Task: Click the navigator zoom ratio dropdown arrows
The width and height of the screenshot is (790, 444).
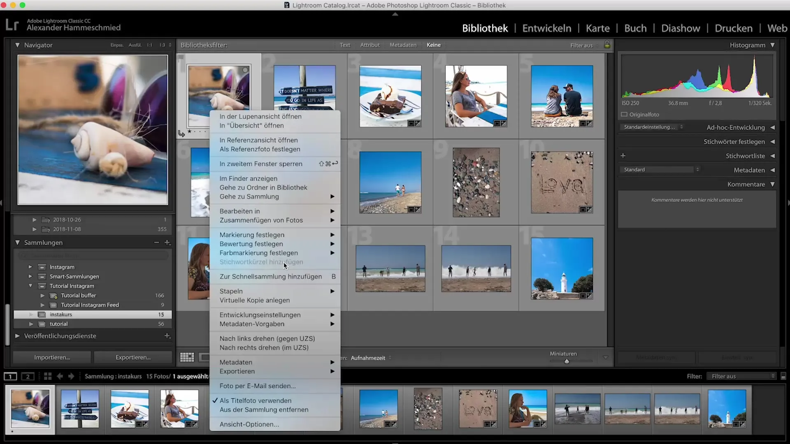Action: click(170, 45)
